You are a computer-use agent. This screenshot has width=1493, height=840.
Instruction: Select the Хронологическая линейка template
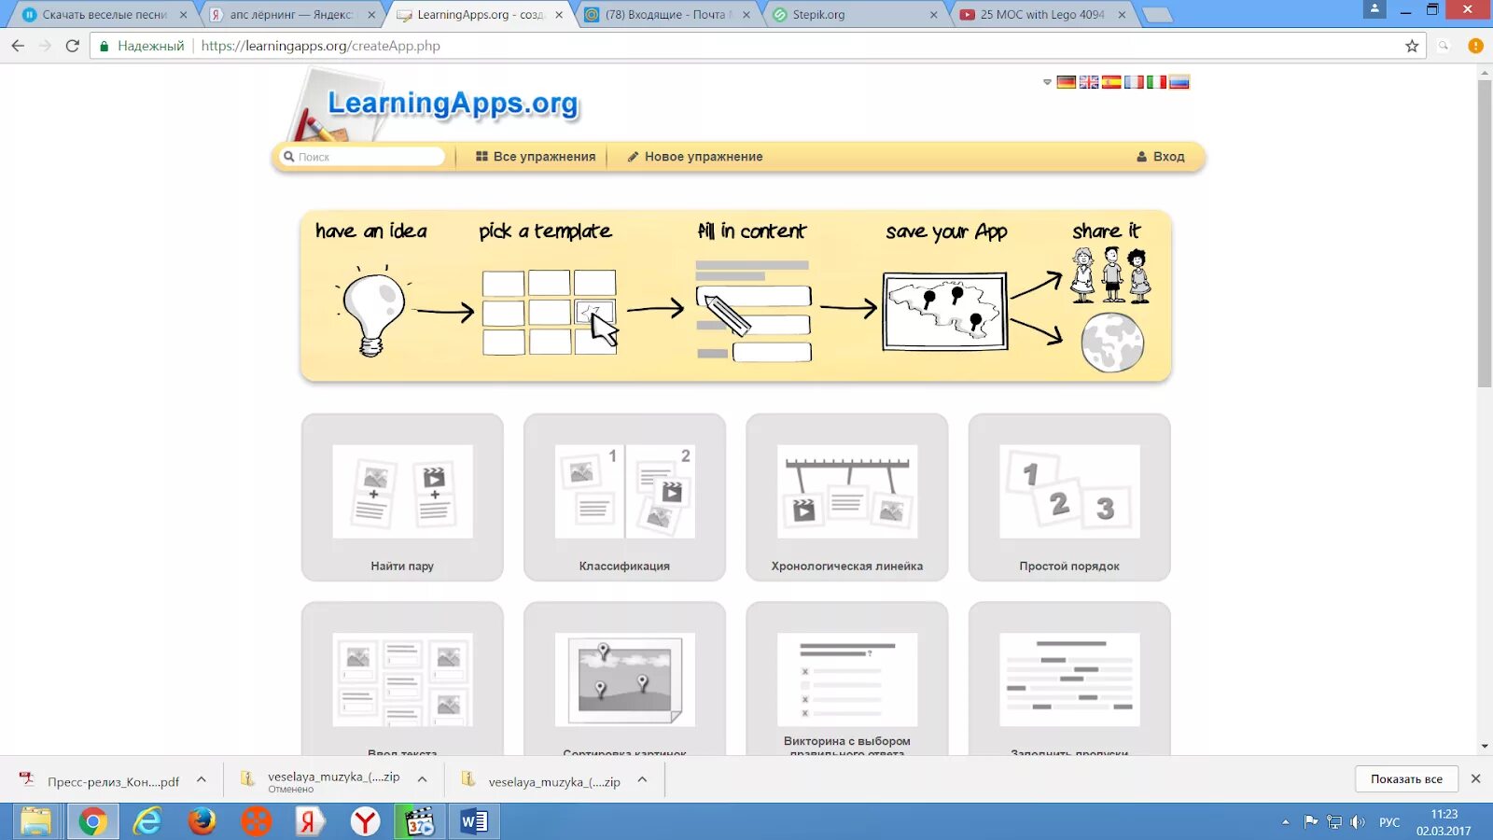click(846, 497)
